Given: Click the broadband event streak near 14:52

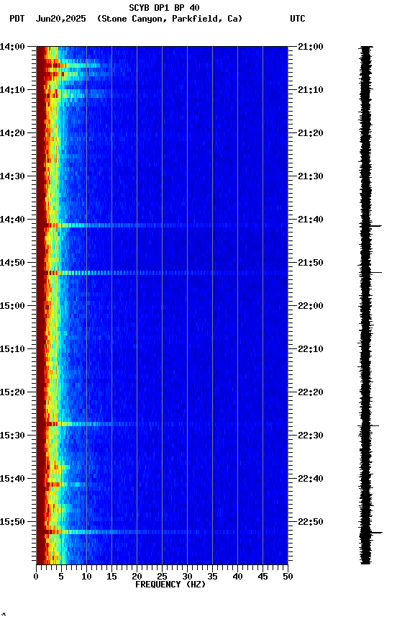Looking at the screenshot, I should coord(162,273).
